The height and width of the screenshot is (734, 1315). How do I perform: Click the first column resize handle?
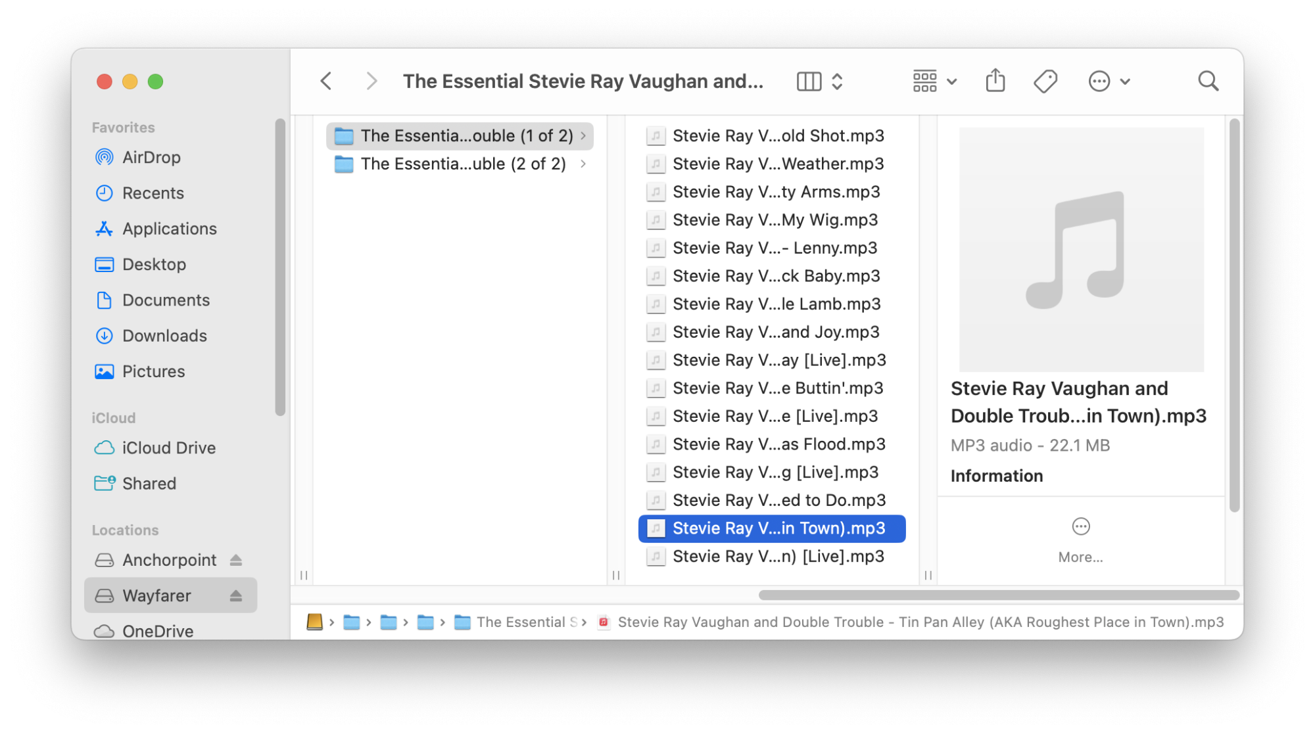tap(304, 575)
